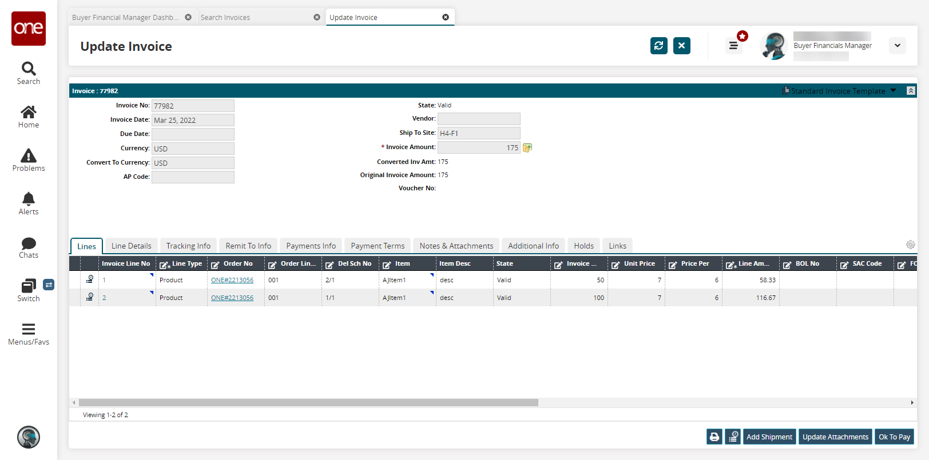The height and width of the screenshot is (460, 929).
Task: Click the print icon at bottom
Action: tap(714, 437)
